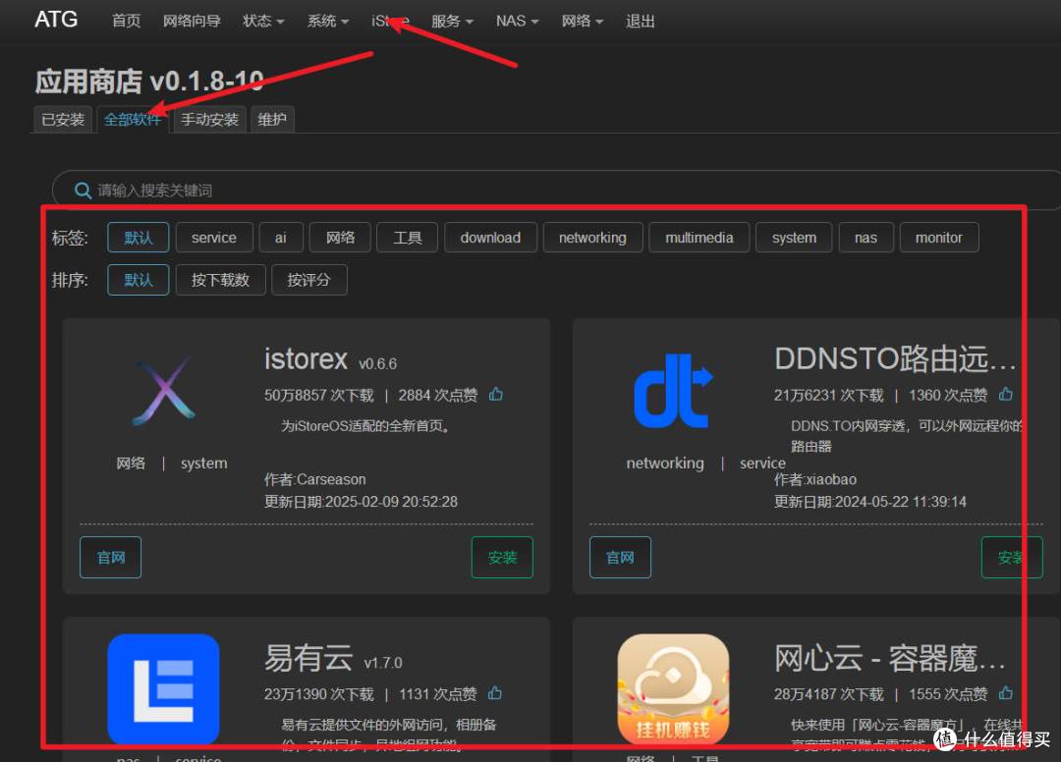
Task: Install the DDNSTO app
Action: coord(1012,557)
